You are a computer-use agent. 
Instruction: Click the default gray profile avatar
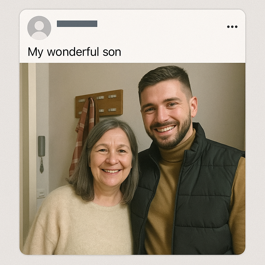pos(39,28)
